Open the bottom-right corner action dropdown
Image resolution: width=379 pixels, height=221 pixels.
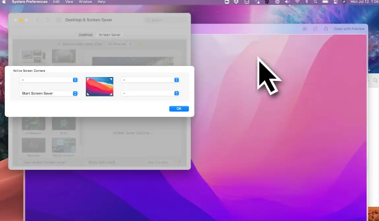coord(150,93)
